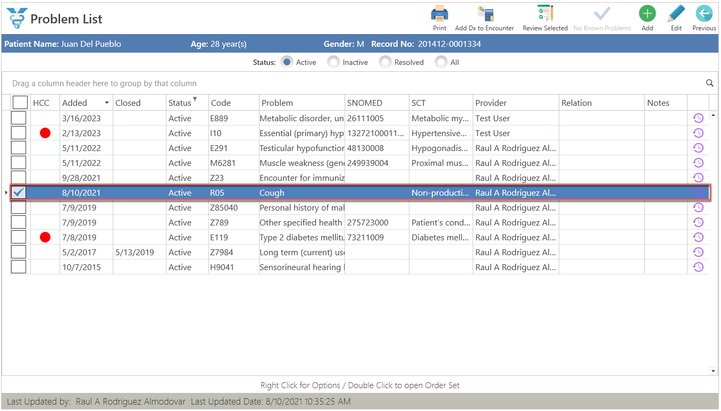
Task: Select the Resolved status radio button
Action: 385,62
